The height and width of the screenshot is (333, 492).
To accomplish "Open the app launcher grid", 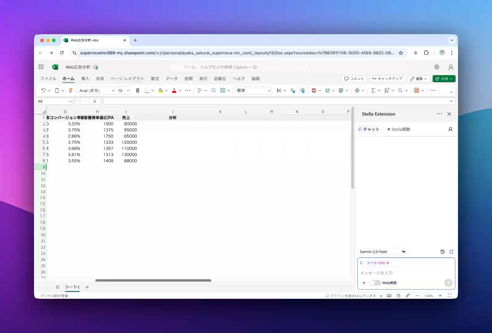I will 41,67.
